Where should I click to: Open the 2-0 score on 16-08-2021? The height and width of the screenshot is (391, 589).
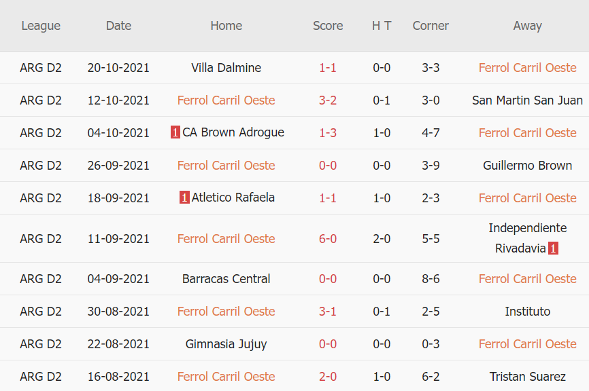click(x=328, y=377)
